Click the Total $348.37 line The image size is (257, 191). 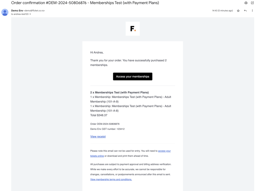[99, 115]
